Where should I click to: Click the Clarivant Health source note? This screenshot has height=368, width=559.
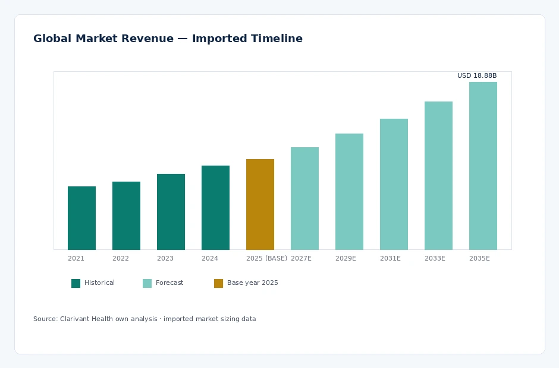[x=145, y=319]
